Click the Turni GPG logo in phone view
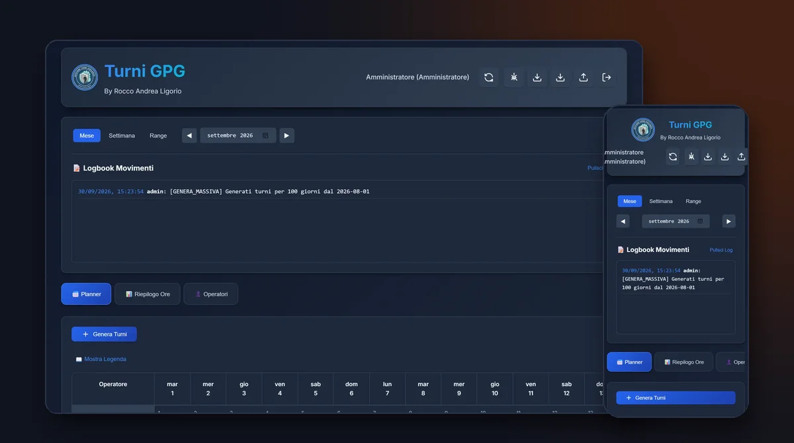This screenshot has height=443, width=794. [643, 130]
